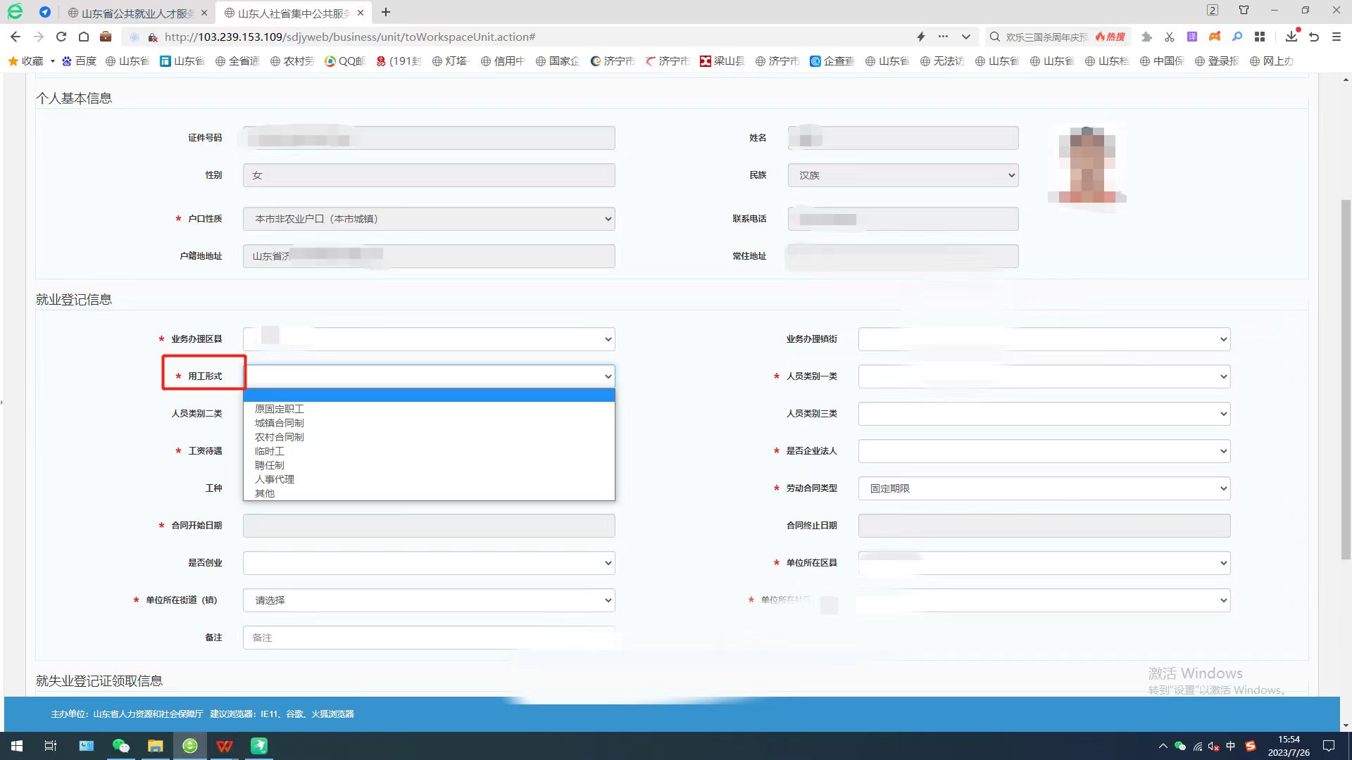Select 聘任制 in the 用工形式 list

click(x=429, y=465)
